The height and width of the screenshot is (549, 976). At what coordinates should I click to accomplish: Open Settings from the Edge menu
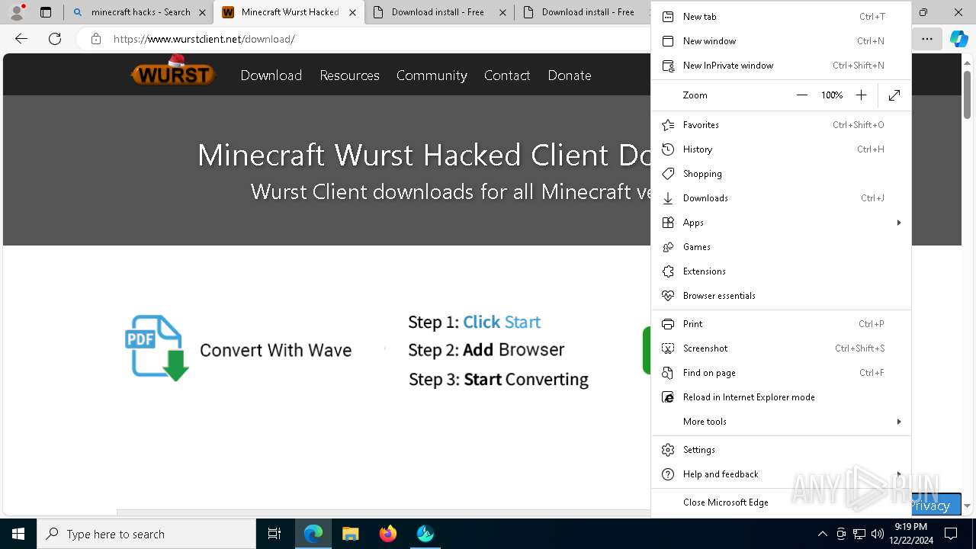pos(781,450)
